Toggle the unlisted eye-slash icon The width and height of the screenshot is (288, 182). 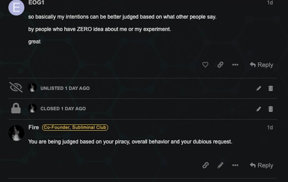coord(16,88)
